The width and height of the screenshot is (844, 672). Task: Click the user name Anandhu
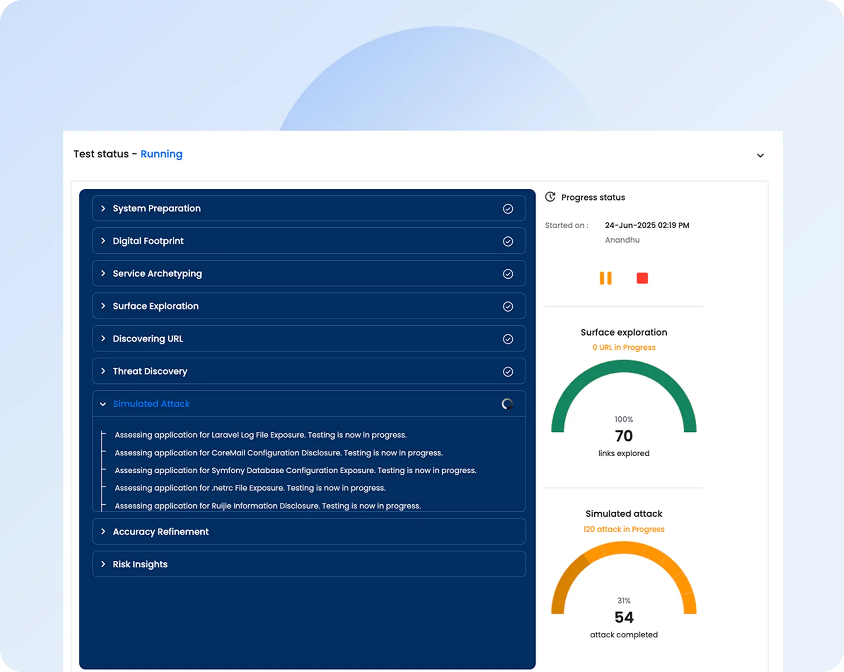[x=622, y=240]
